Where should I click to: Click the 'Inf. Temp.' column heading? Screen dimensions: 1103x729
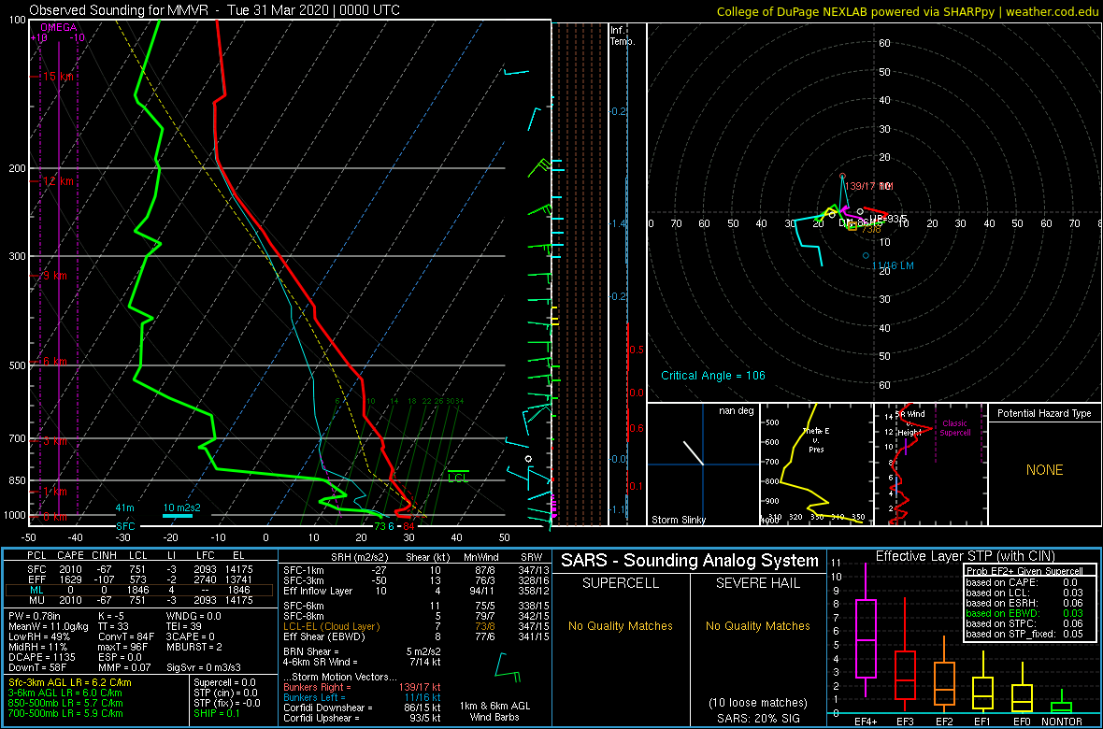623,36
